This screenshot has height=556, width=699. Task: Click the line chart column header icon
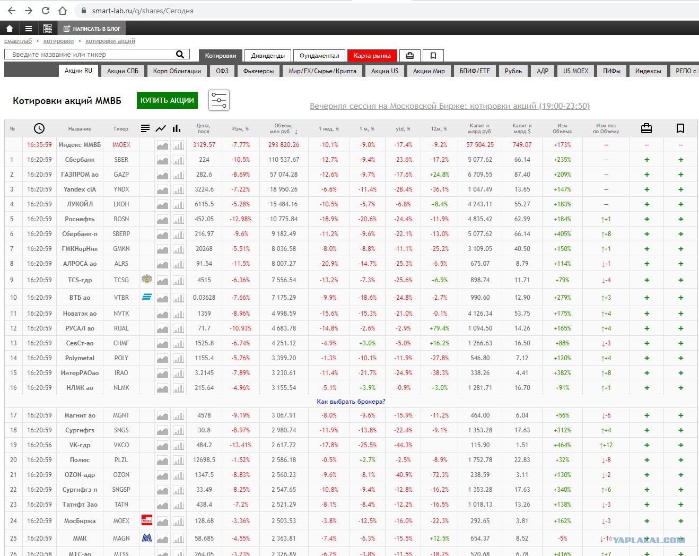161,128
